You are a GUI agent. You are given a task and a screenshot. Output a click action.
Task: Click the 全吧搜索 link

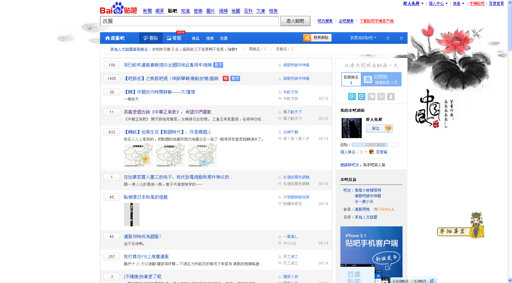click(x=346, y=21)
